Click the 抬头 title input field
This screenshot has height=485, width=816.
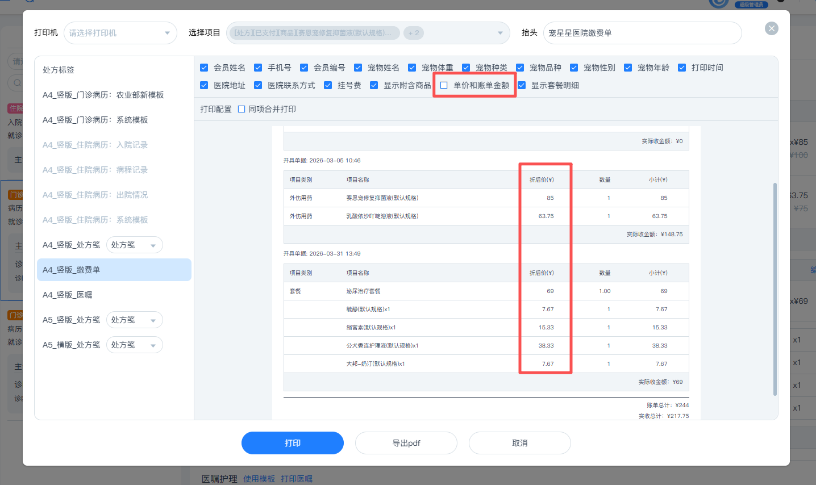[x=642, y=33]
